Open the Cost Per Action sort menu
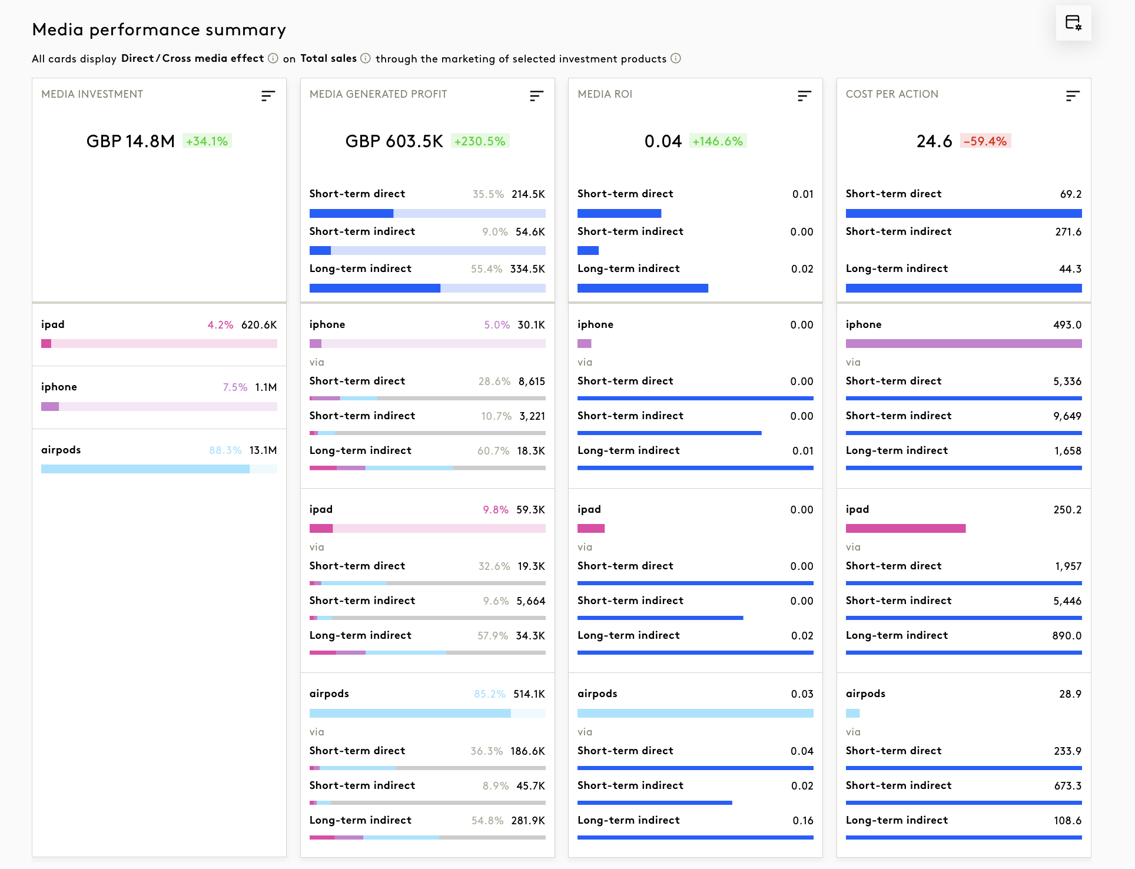The width and height of the screenshot is (1135, 869). (1072, 95)
